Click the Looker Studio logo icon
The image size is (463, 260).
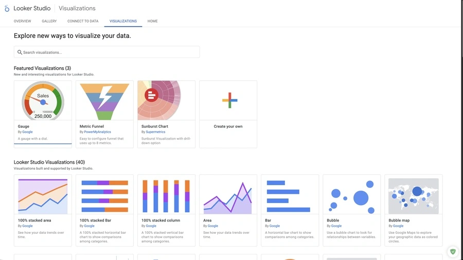point(7,9)
